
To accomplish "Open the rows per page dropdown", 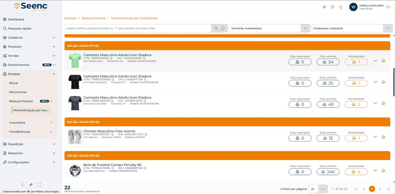I will tap(318, 189).
